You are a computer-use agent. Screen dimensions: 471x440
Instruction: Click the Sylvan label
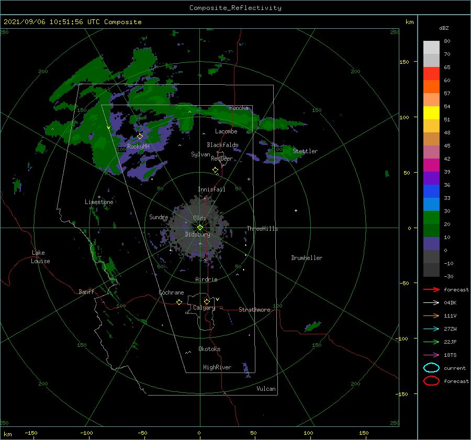tap(200, 154)
